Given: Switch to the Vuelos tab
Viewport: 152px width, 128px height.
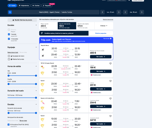Looking at the screenshot, I should 12,5.
